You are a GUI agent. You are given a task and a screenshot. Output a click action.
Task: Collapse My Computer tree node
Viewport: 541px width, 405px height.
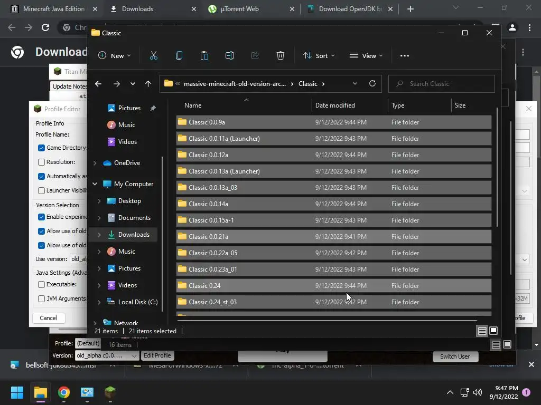pos(95,184)
